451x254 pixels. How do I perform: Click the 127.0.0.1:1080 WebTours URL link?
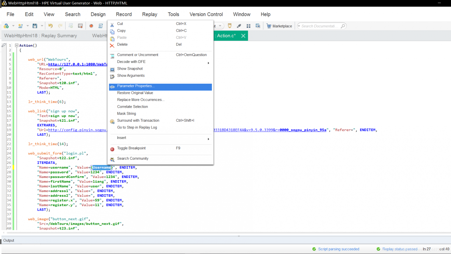coord(78,64)
